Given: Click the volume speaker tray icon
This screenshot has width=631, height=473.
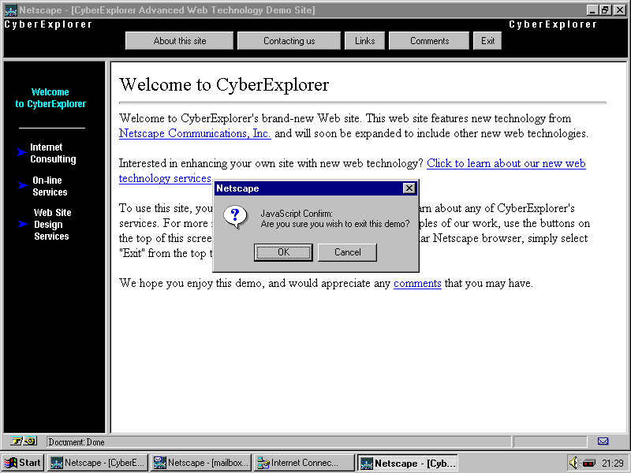Looking at the screenshot, I should click(x=573, y=463).
